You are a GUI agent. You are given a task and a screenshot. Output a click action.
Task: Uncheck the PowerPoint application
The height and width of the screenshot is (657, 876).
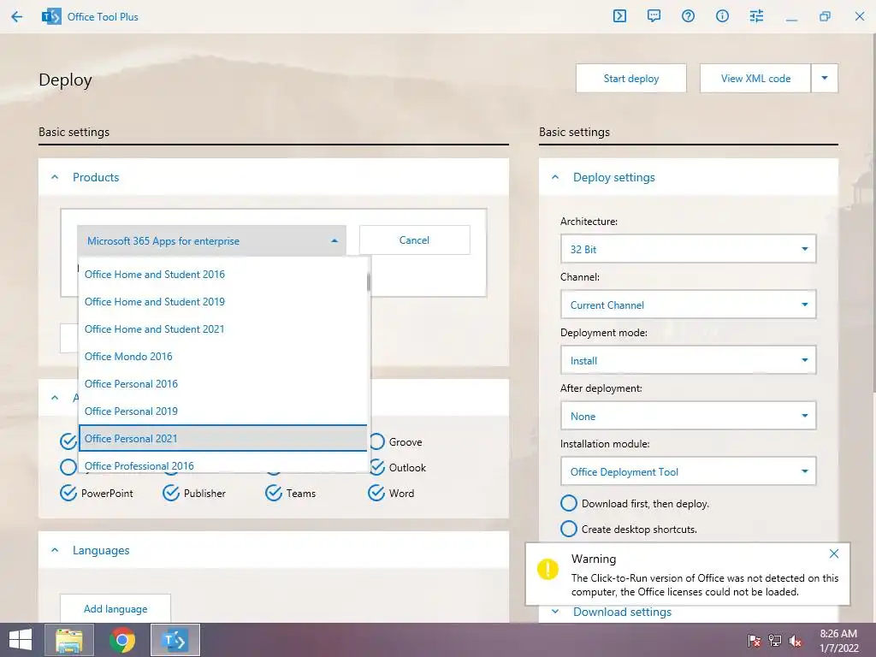68,494
